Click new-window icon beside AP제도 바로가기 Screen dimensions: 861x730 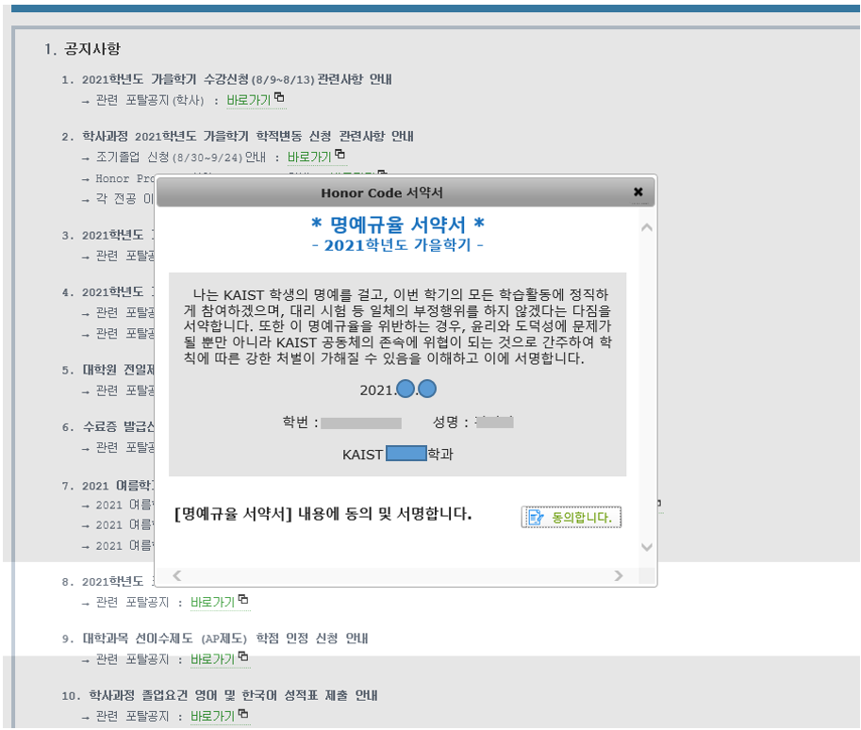click(x=243, y=655)
